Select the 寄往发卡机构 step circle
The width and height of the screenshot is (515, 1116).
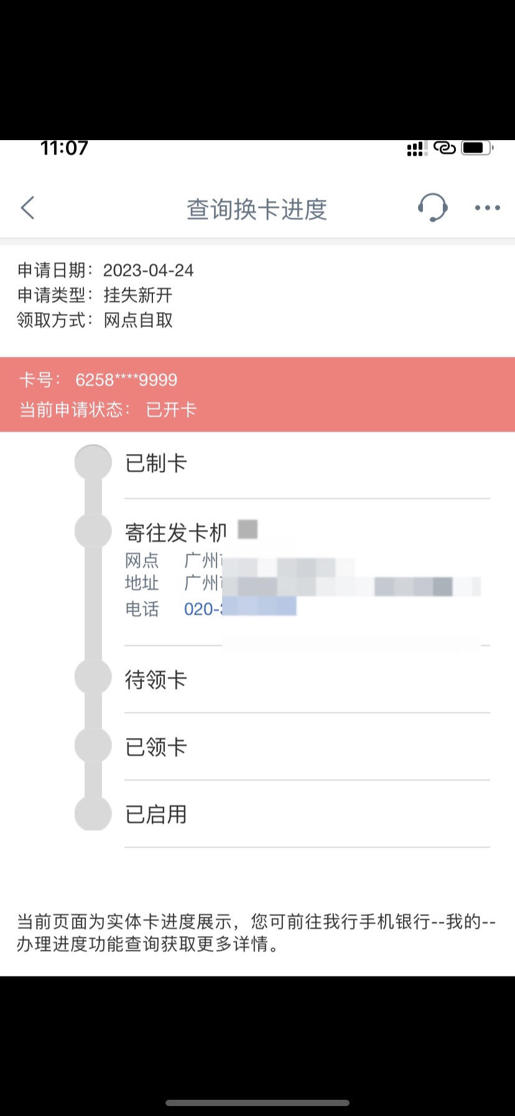[x=93, y=531]
